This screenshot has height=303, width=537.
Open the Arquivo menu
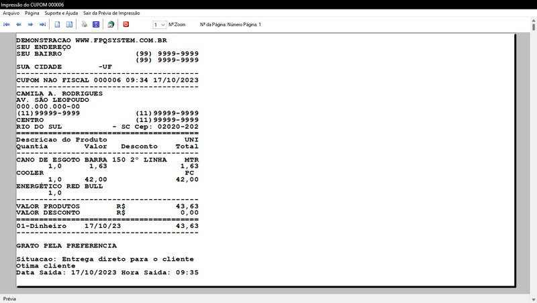pyautogui.click(x=11, y=13)
